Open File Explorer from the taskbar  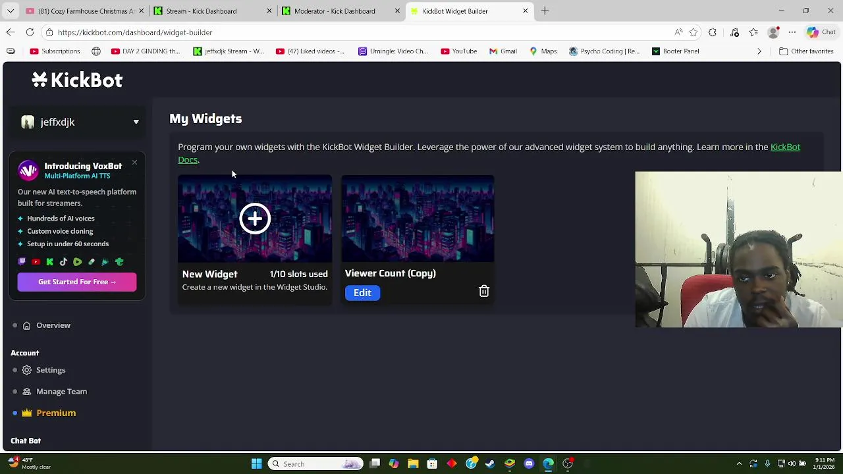[413, 464]
